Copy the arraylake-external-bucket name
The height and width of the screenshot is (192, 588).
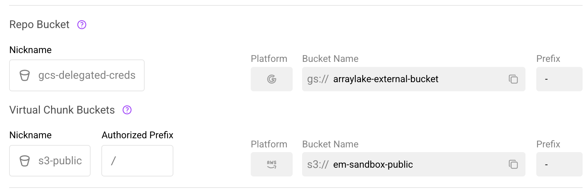pos(513,79)
